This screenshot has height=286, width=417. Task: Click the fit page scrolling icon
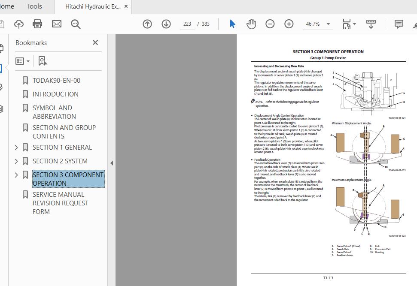point(347,24)
